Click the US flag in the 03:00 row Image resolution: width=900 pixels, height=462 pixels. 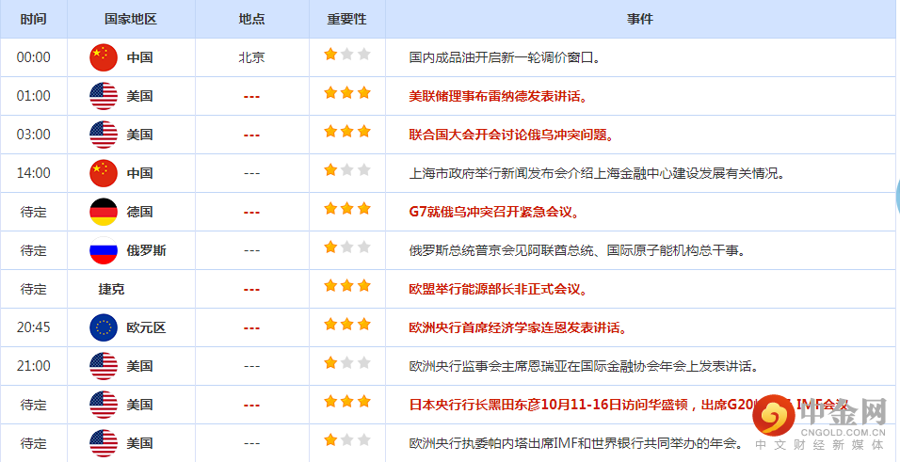[104, 135]
